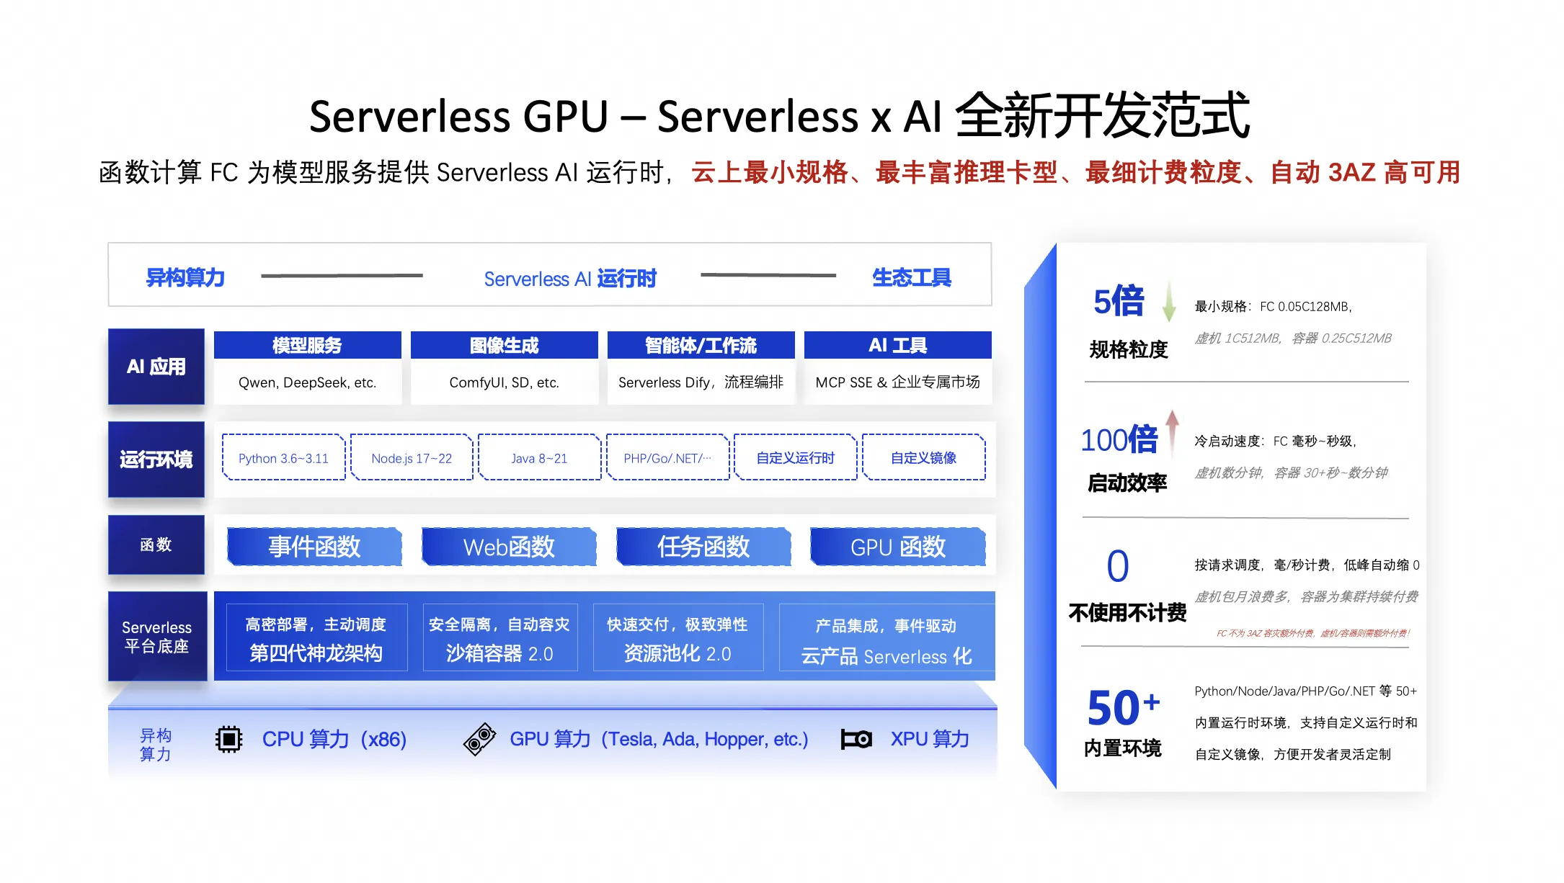Click the 第四代神龙架构 panel
Image resolution: width=1564 pixels, height=883 pixels.
point(316,639)
